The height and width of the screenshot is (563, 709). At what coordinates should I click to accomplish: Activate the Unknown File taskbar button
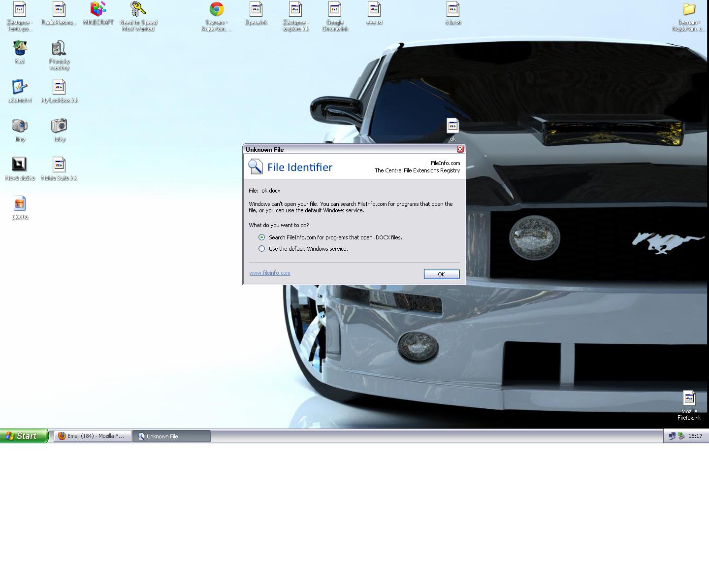(171, 436)
